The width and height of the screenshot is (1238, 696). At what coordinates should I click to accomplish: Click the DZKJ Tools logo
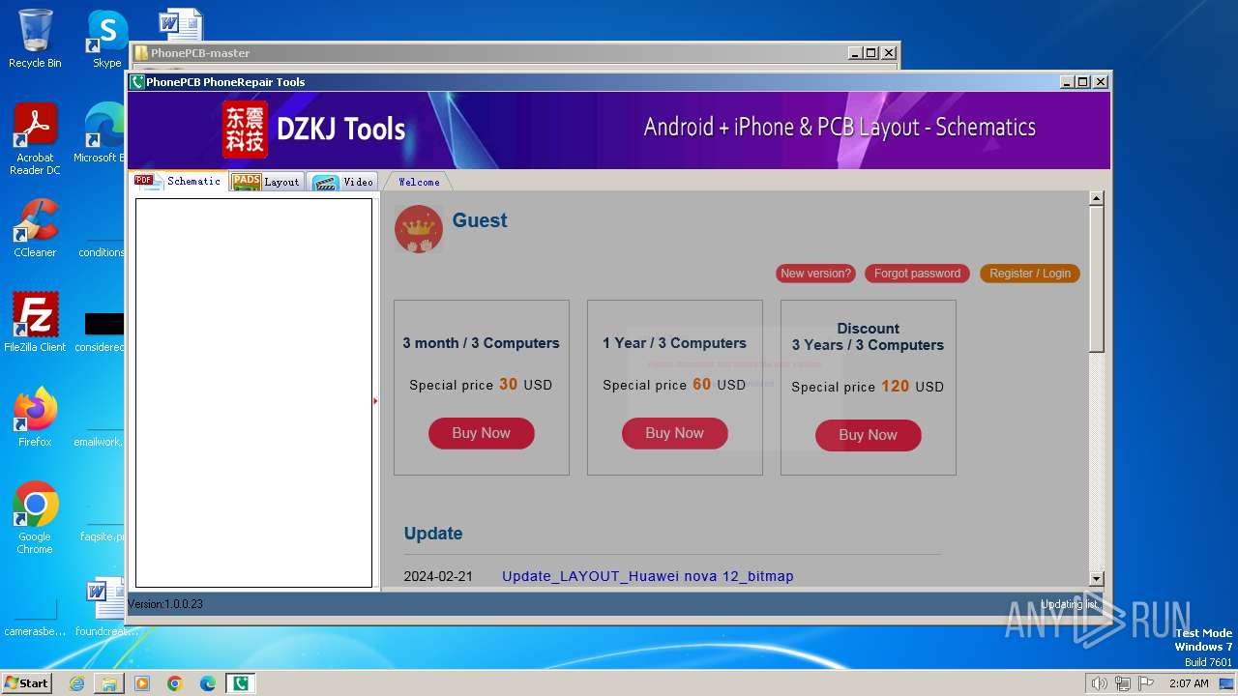coord(314,129)
